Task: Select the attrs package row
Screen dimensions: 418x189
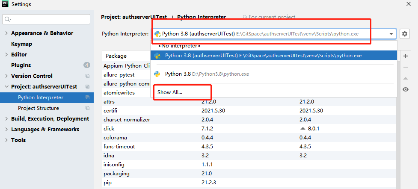Action: click(x=249, y=102)
